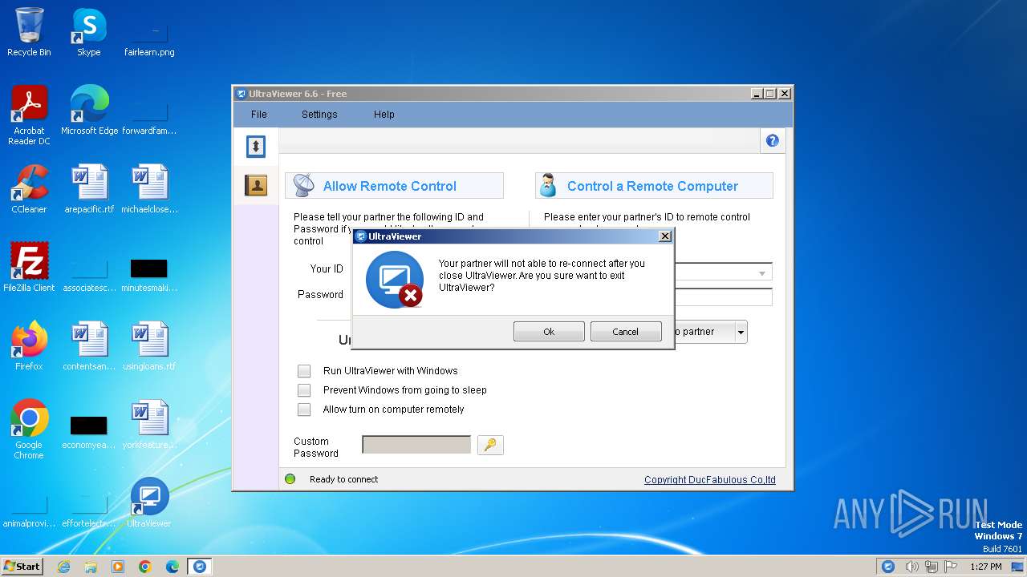
Task: Open the Copyright DucFabulous Co,ltd link
Action: point(710,480)
